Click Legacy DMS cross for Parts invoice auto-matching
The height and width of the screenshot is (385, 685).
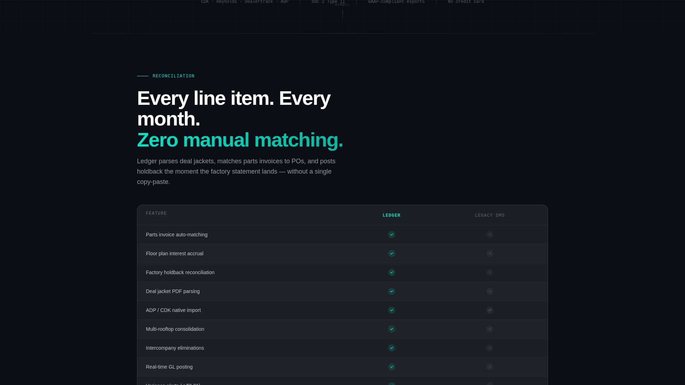point(490,235)
